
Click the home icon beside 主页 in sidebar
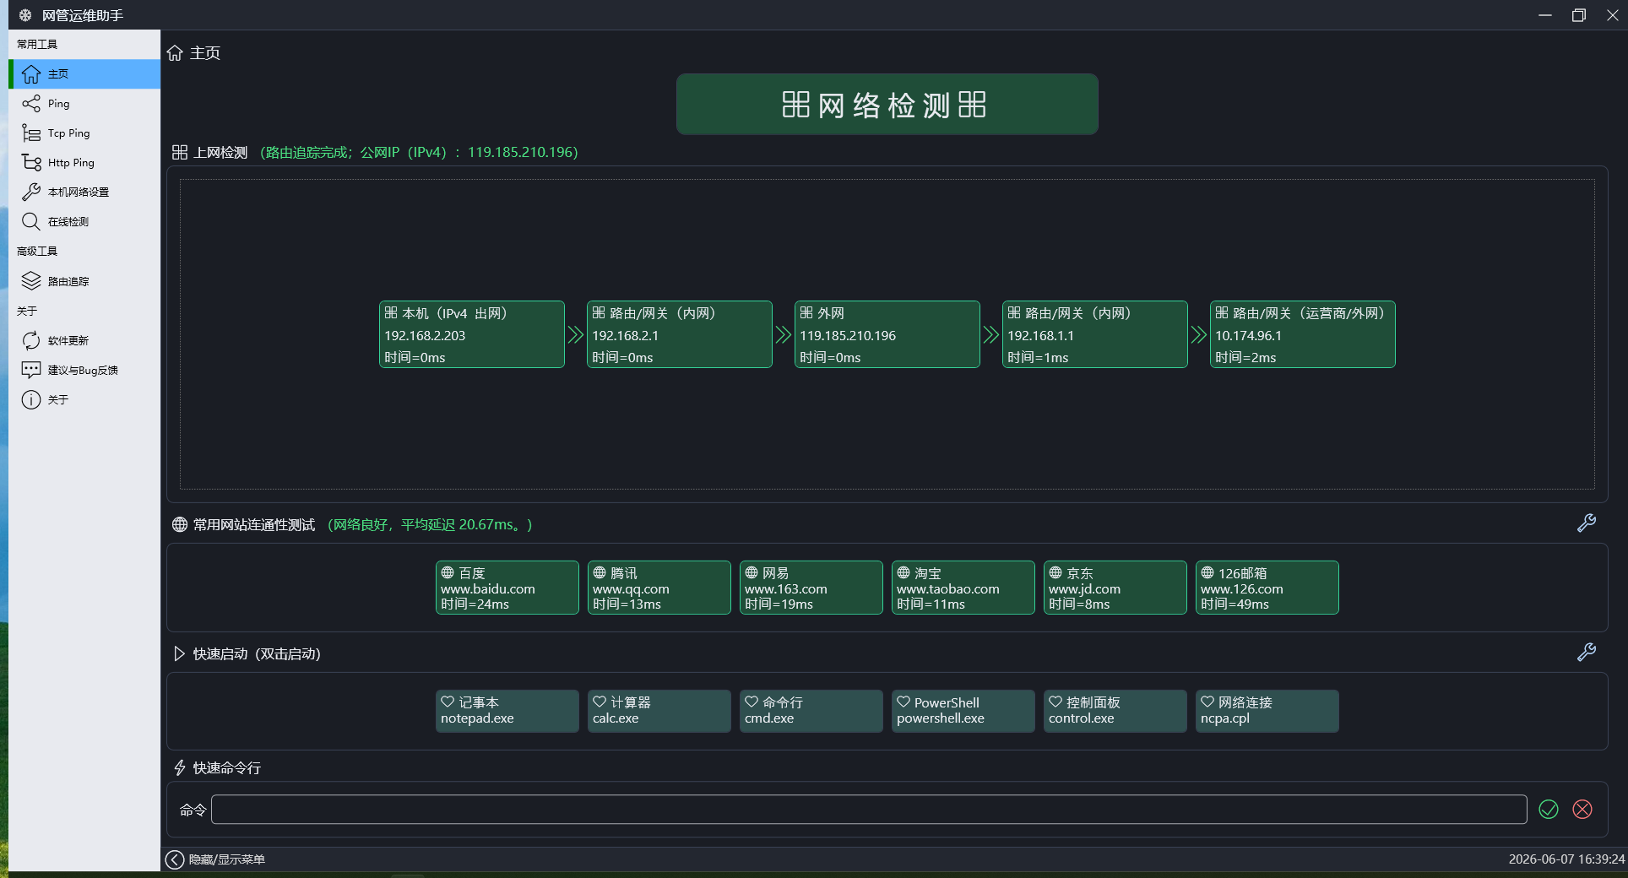click(x=31, y=74)
